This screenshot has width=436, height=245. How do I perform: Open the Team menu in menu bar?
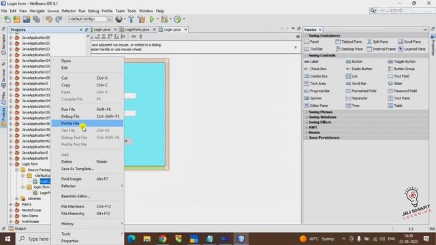[x=120, y=11]
